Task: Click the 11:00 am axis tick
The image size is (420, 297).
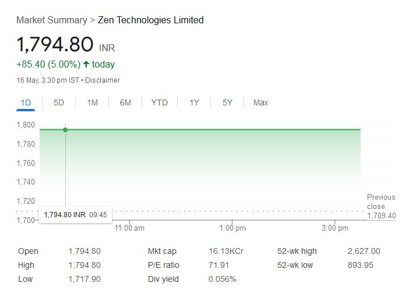Action: [129, 228]
